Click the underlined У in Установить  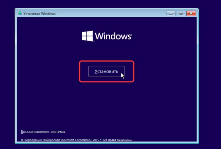click(96, 72)
